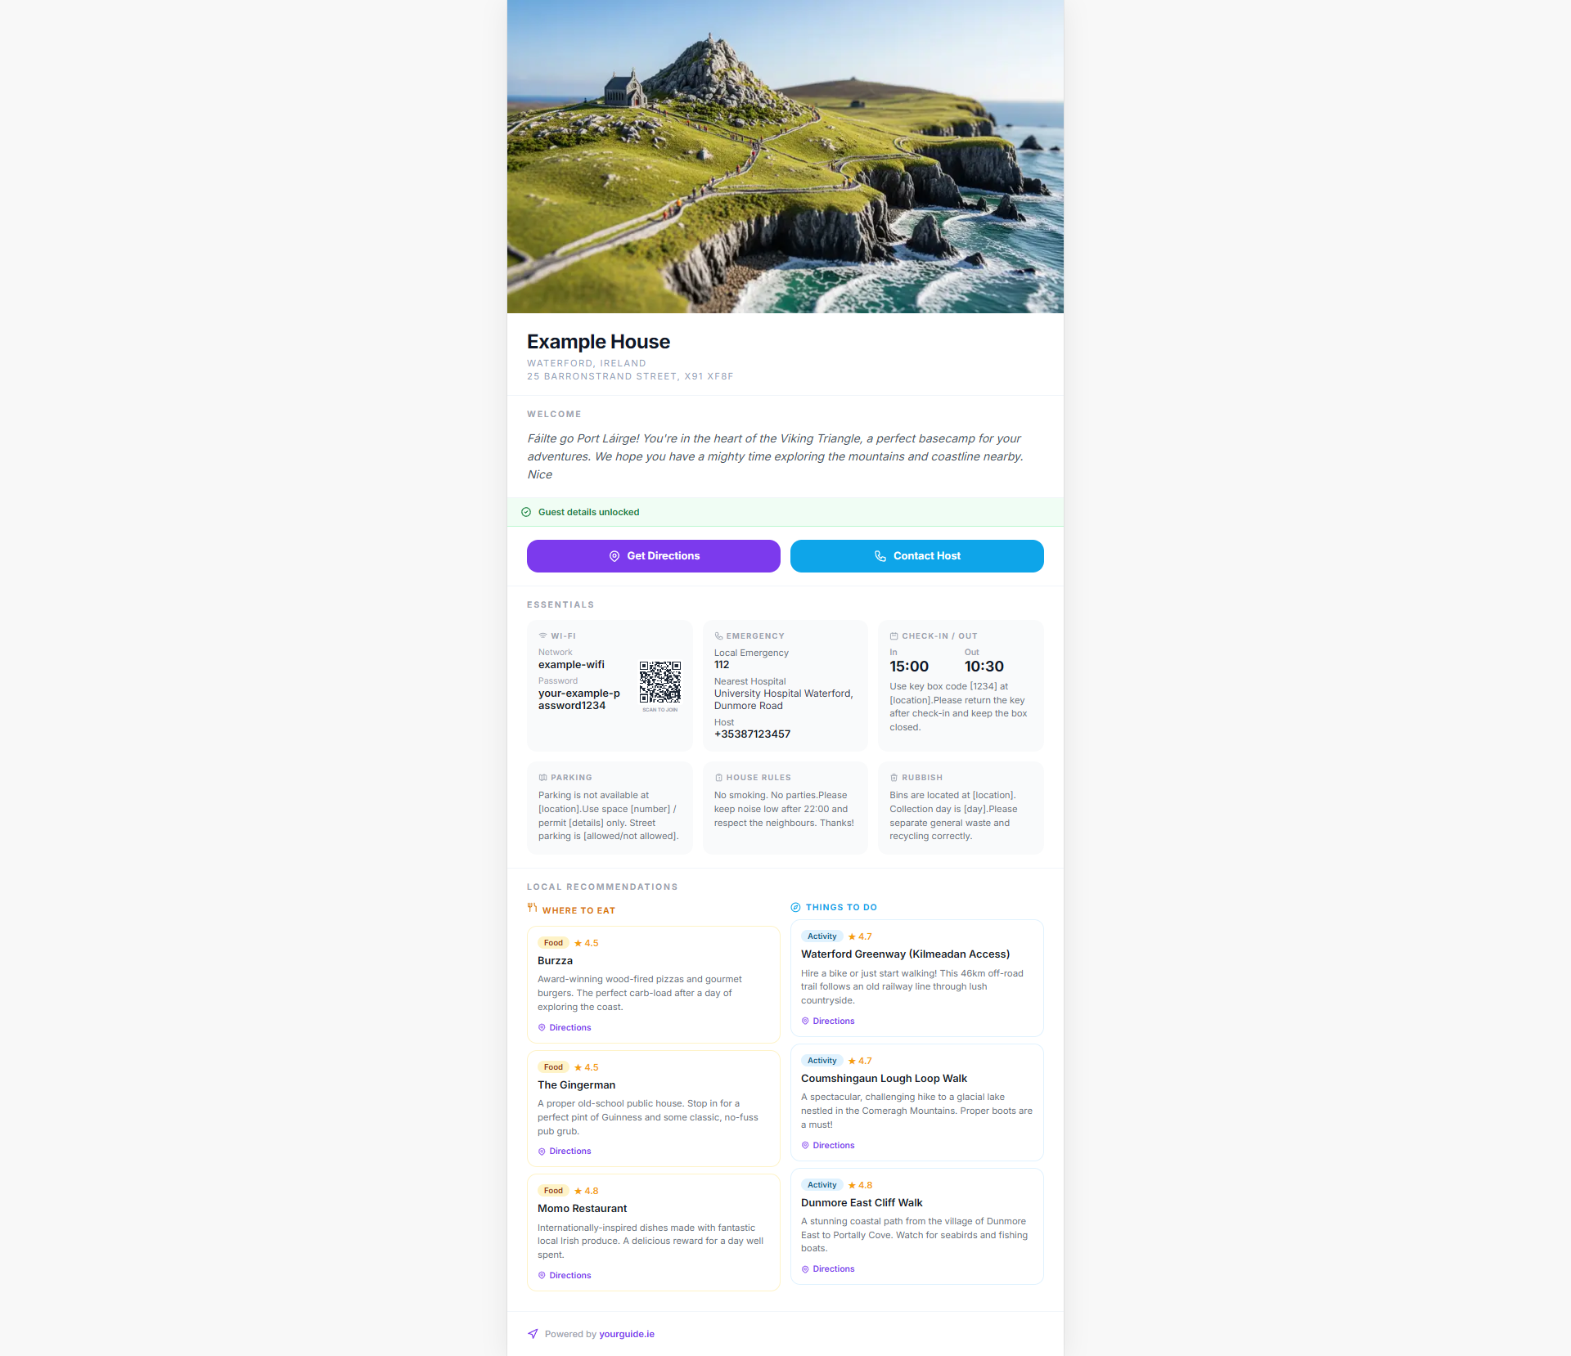
Task: Click the Rubbish bin icon
Action: point(894,777)
